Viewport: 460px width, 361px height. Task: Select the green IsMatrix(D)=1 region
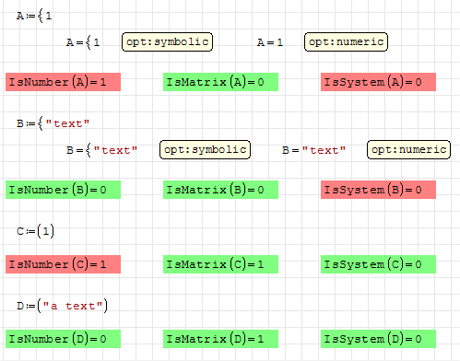pyautogui.click(x=220, y=339)
